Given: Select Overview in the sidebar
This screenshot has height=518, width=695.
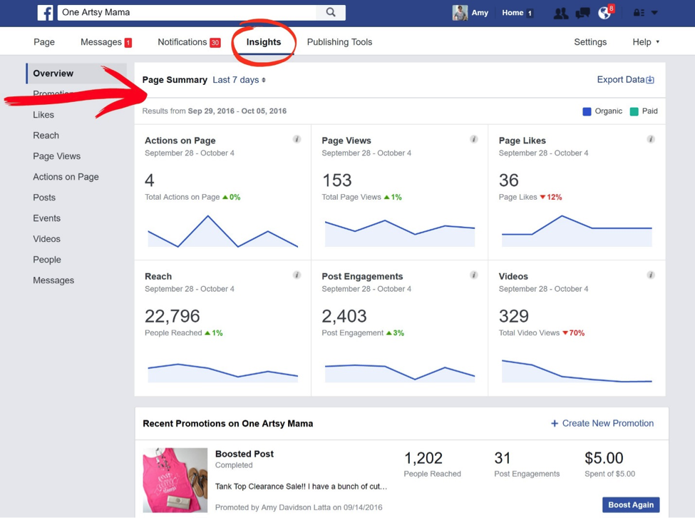Looking at the screenshot, I should point(76,73).
